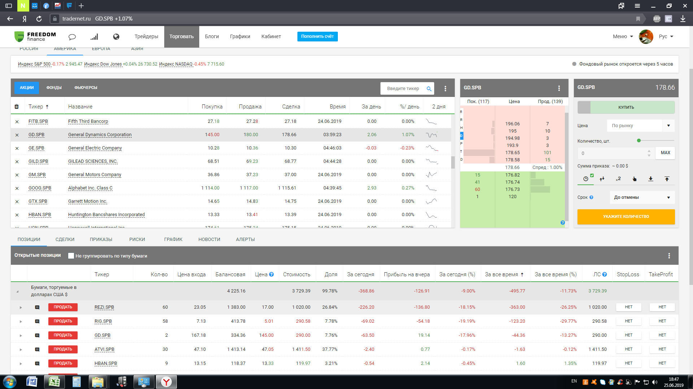This screenshot has width=693, height=389.
Task: Click the search magnifier in ticker field
Action: [x=429, y=89]
